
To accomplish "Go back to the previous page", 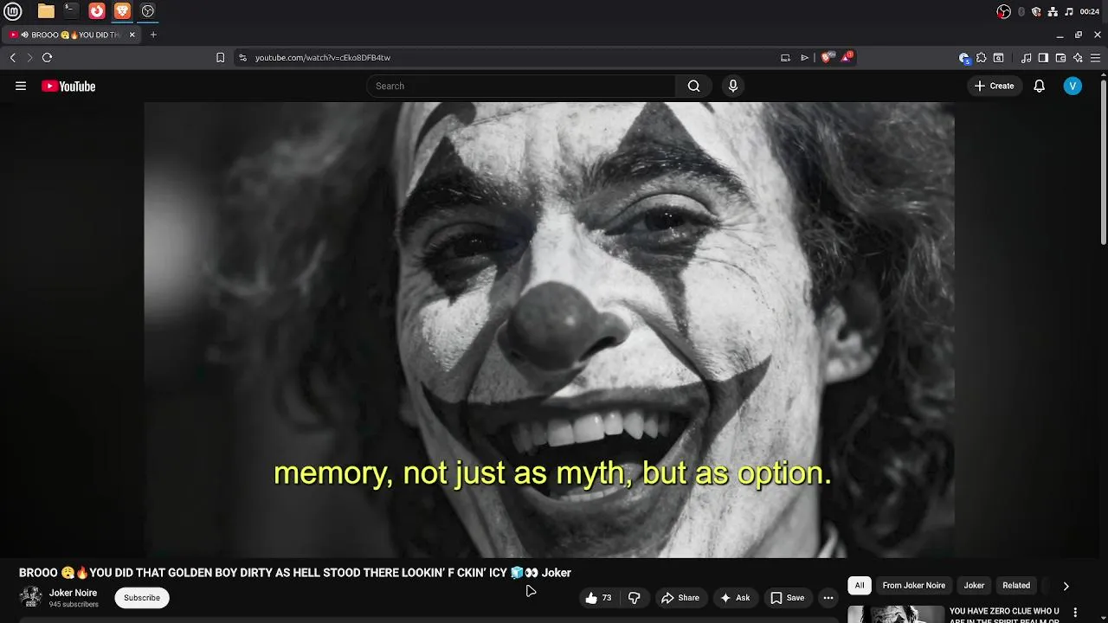I will click(13, 57).
